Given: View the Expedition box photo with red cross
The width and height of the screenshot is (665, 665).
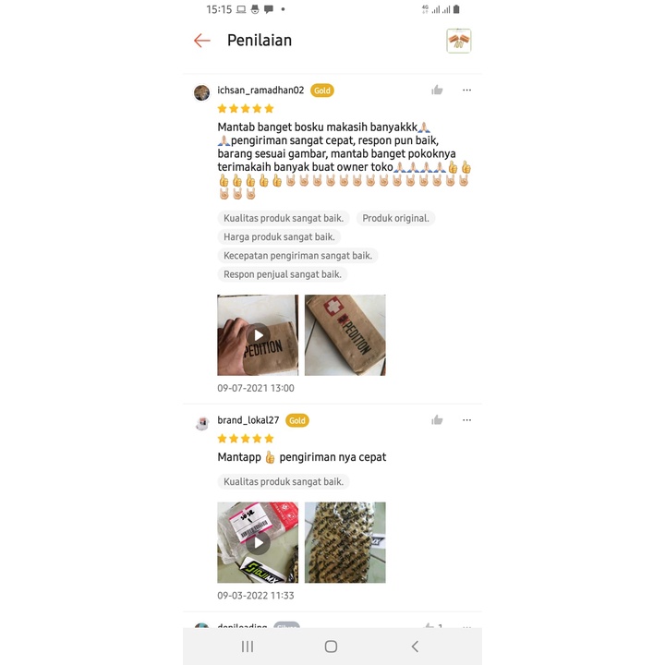Looking at the screenshot, I should [x=345, y=335].
